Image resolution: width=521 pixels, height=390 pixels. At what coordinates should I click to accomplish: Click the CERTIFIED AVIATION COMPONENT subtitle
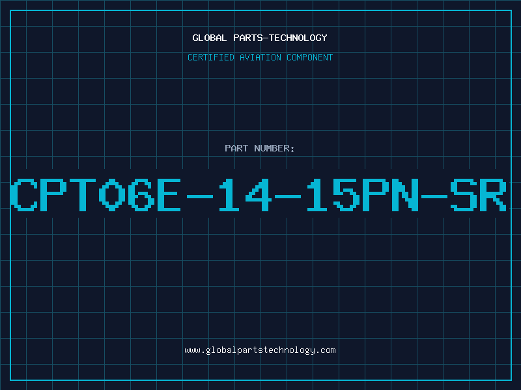click(260, 57)
